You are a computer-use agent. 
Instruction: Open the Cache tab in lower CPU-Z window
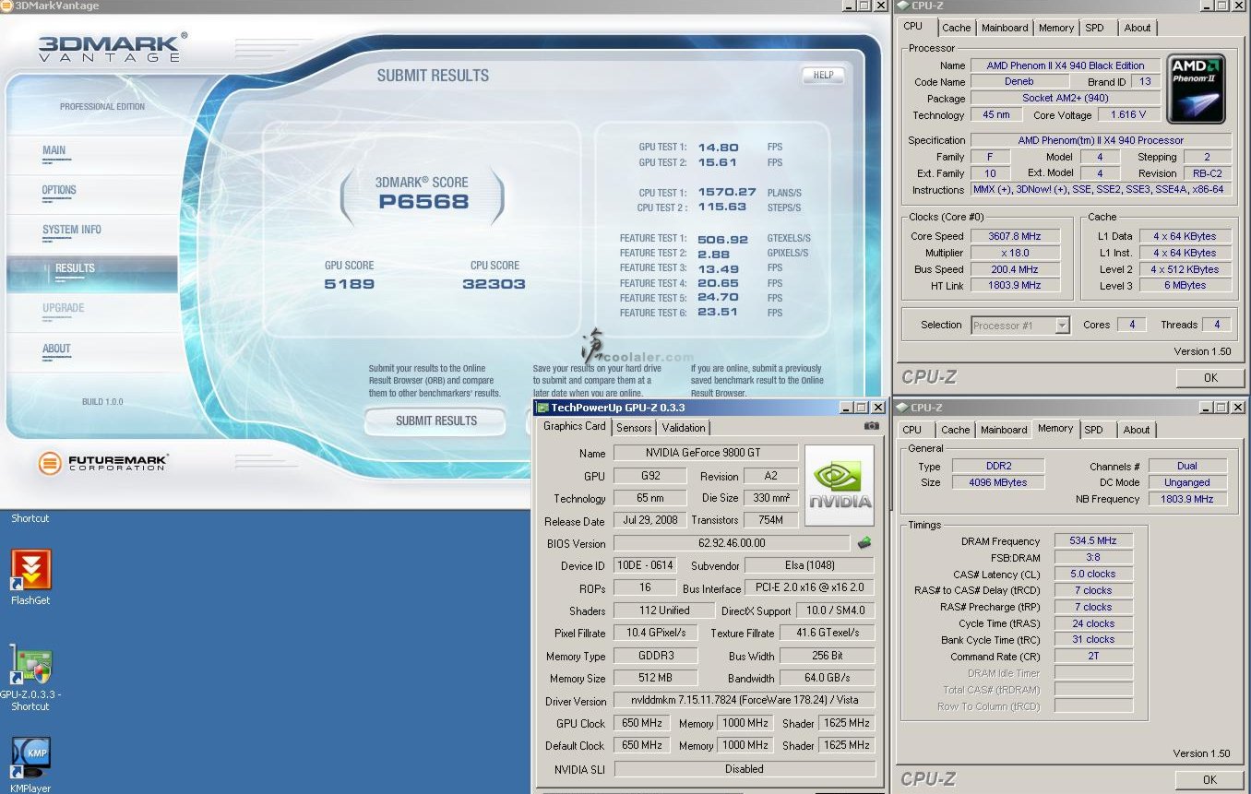pos(956,430)
